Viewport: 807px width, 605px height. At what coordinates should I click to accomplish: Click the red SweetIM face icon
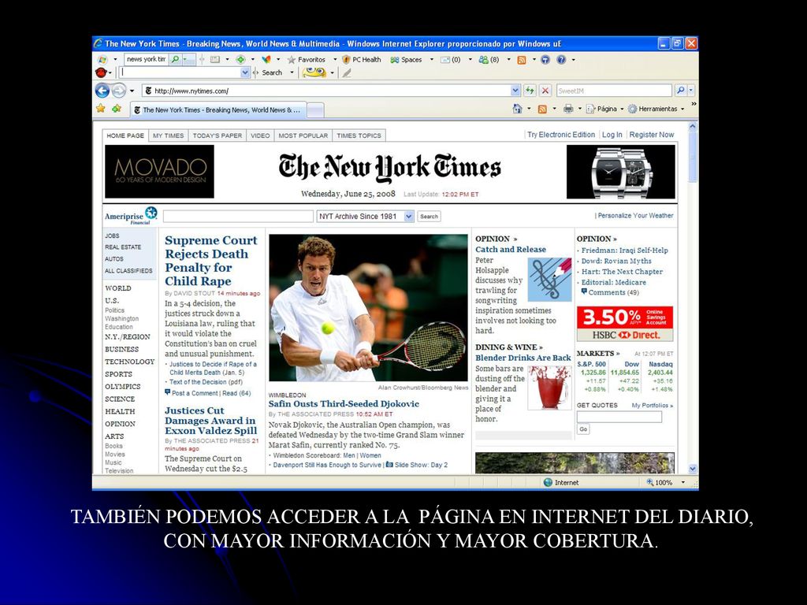pos(101,72)
